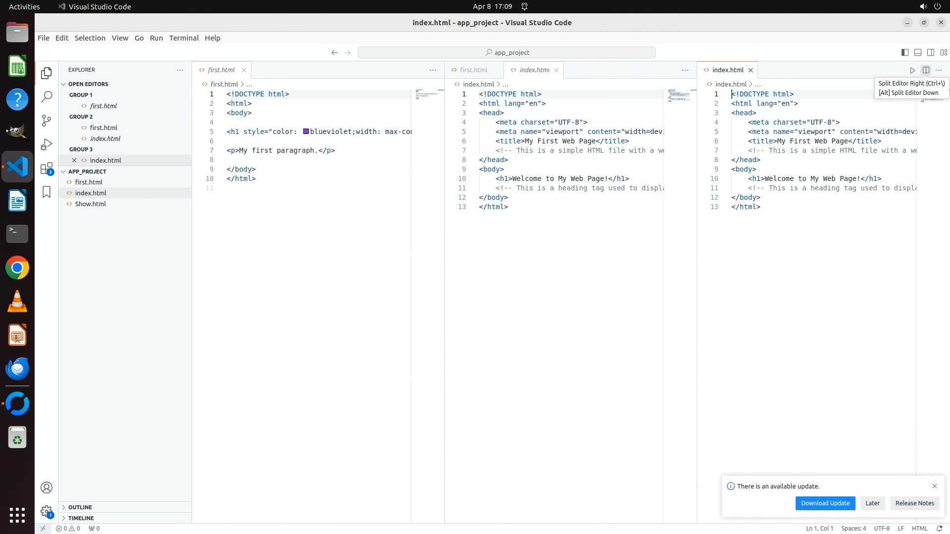Toggle the Secondary Side Bar layout button
This screenshot has width=950, height=534.
tap(930, 52)
